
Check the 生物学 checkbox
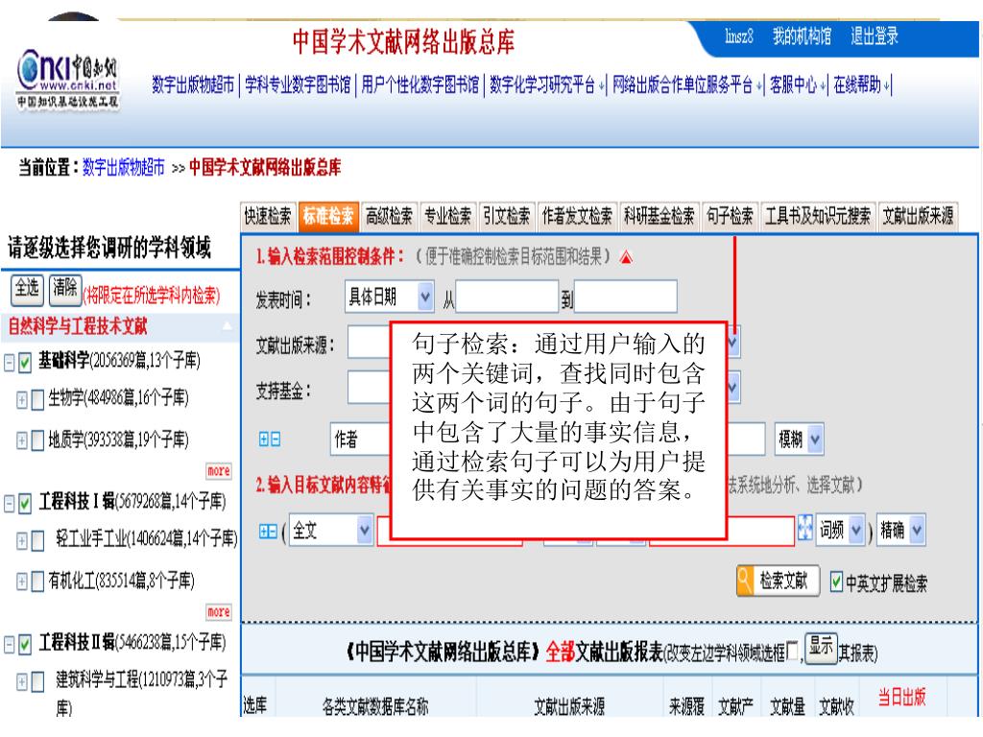coord(37,400)
